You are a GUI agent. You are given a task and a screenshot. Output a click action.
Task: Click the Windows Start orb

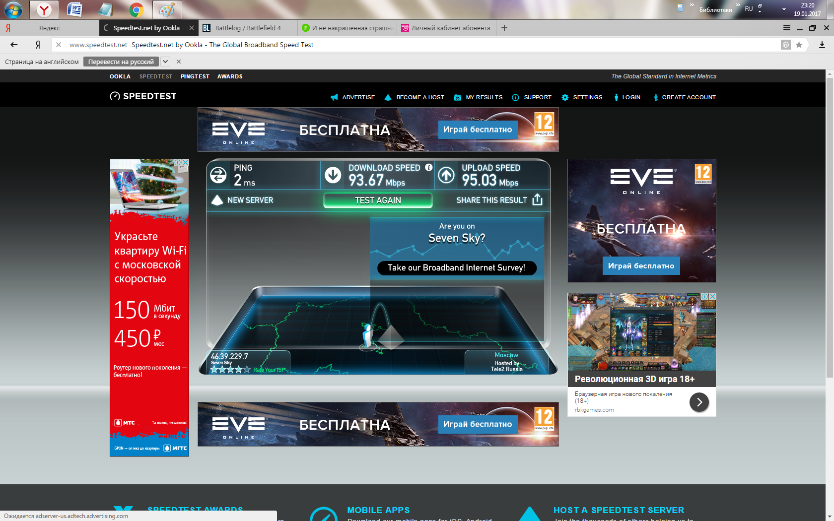(13, 9)
